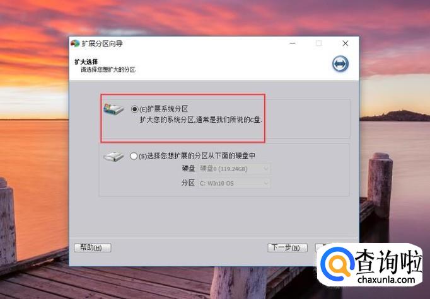Image resolution: width=430 pixels, height=299 pixels.
Task: Click the gray hard disk icon
Action: coord(113,156)
